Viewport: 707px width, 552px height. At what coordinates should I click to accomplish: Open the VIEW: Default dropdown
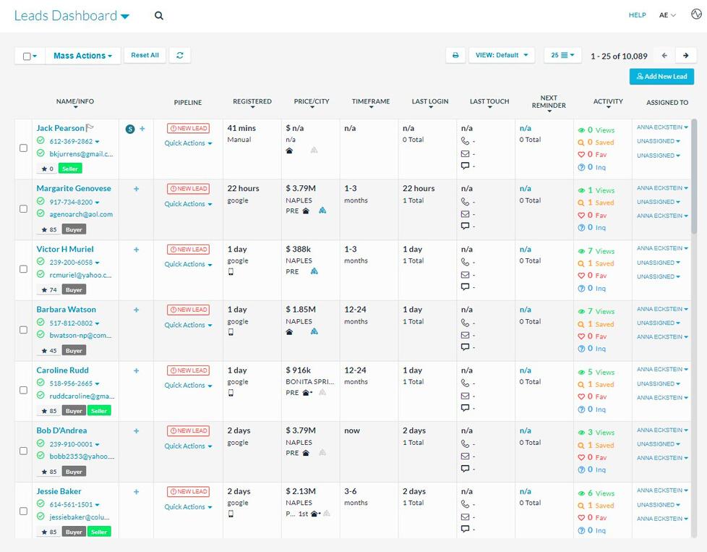(502, 55)
